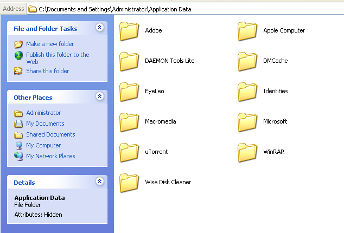The width and height of the screenshot is (344, 233).
Task: Click the Administrator folder icon in Other Places
Action: click(x=18, y=113)
